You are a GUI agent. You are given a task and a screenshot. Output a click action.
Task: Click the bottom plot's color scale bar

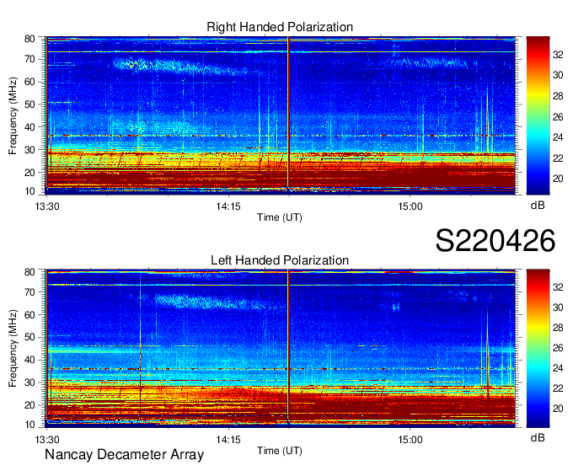tap(538, 349)
